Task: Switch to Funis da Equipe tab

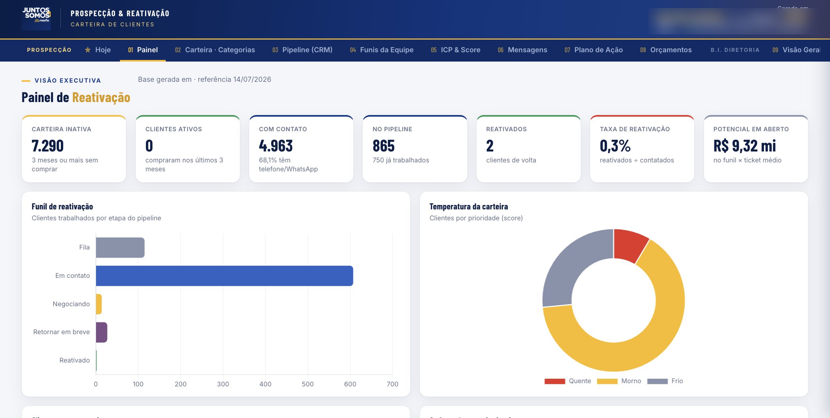Action: [x=382, y=50]
